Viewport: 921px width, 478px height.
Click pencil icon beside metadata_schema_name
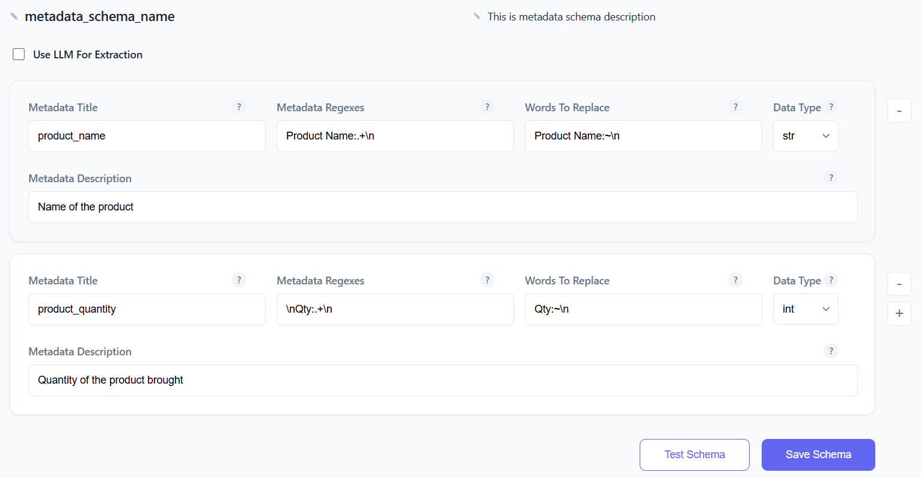coord(14,16)
